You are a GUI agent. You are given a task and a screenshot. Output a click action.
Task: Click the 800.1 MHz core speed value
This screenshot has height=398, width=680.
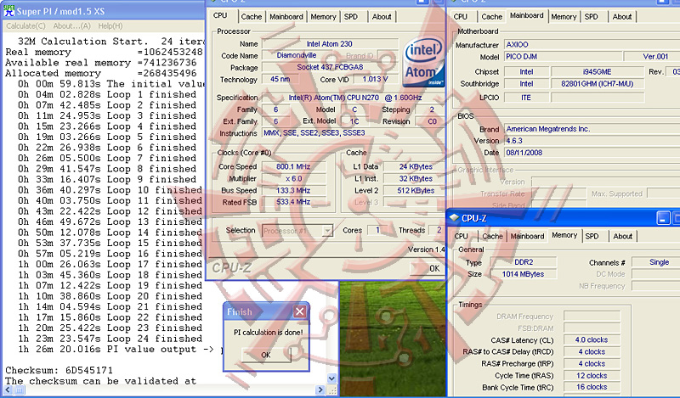[293, 166]
